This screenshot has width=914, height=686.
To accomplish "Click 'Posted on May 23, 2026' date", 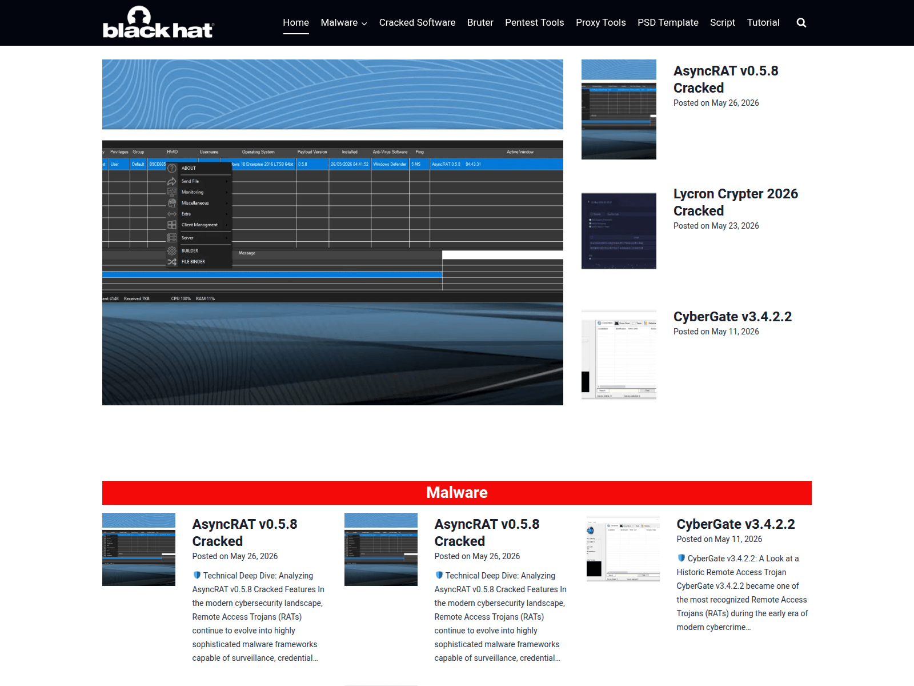I will [716, 226].
